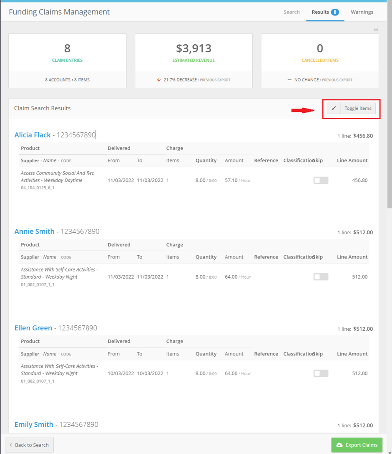Click the small chart icon above the Cancelled Items card
This screenshot has width=392, height=454.
(376, 30)
